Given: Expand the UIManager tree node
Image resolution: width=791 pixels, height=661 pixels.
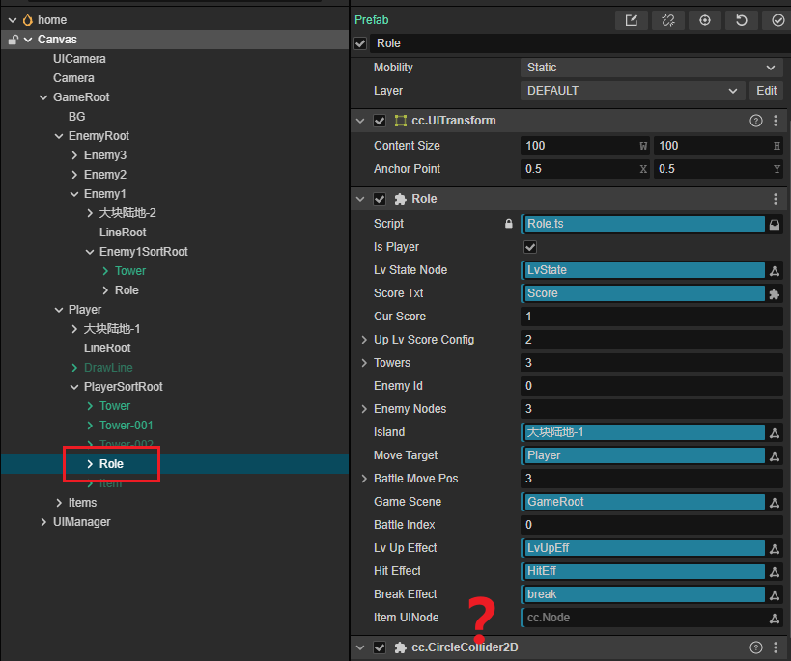Looking at the screenshot, I should [x=43, y=522].
